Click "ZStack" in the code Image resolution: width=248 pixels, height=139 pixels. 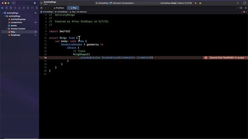[x=71, y=48]
